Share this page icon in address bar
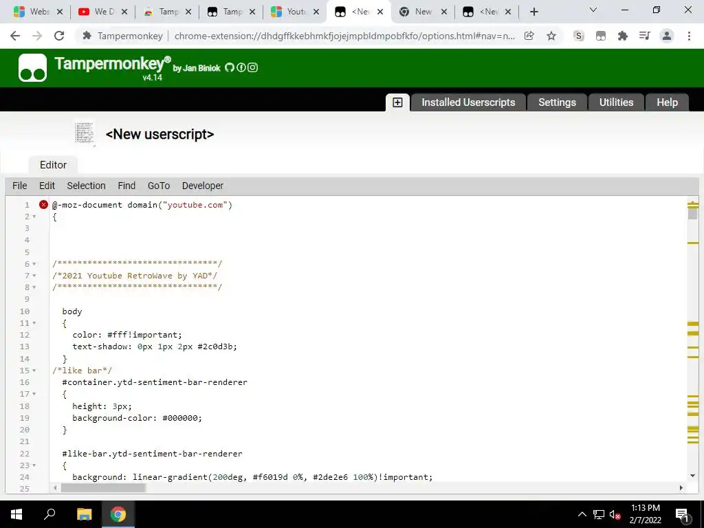The height and width of the screenshot is (528, 704). (529, 36)
